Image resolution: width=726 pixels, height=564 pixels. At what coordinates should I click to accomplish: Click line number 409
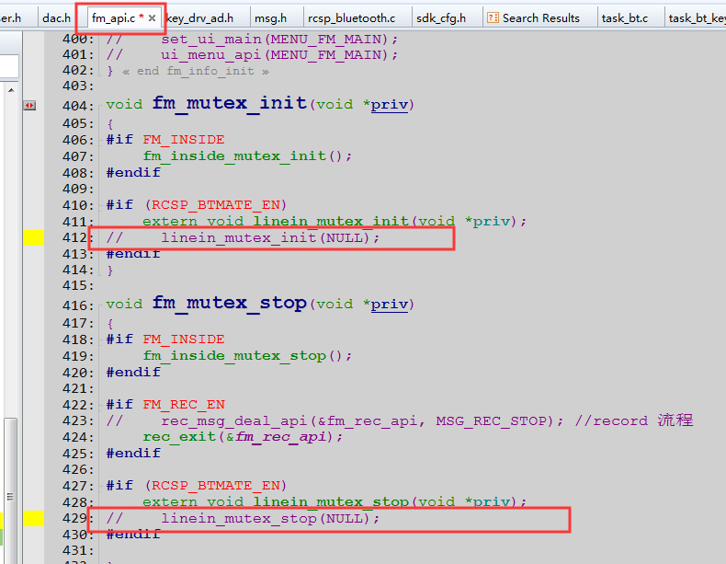tap(77, 189)
